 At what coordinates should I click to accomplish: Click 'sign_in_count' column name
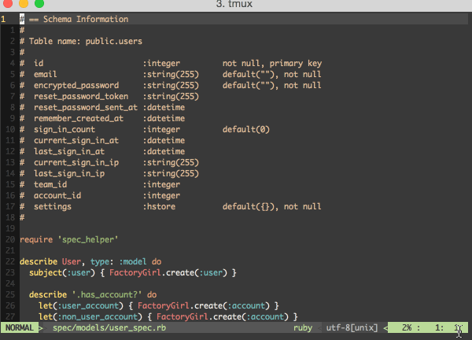point(65,130)
